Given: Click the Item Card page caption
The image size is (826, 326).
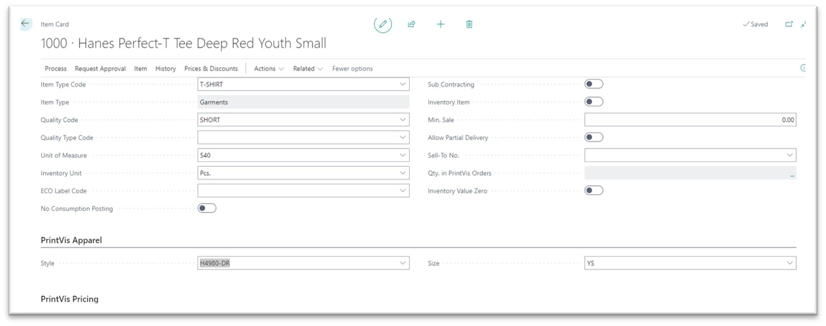Looking at the screenshot, I should click(x=55, y=24).
